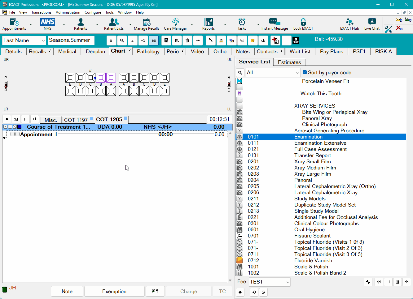Click the Note button
Screen dimensions: 413x299
coord(67,291)
